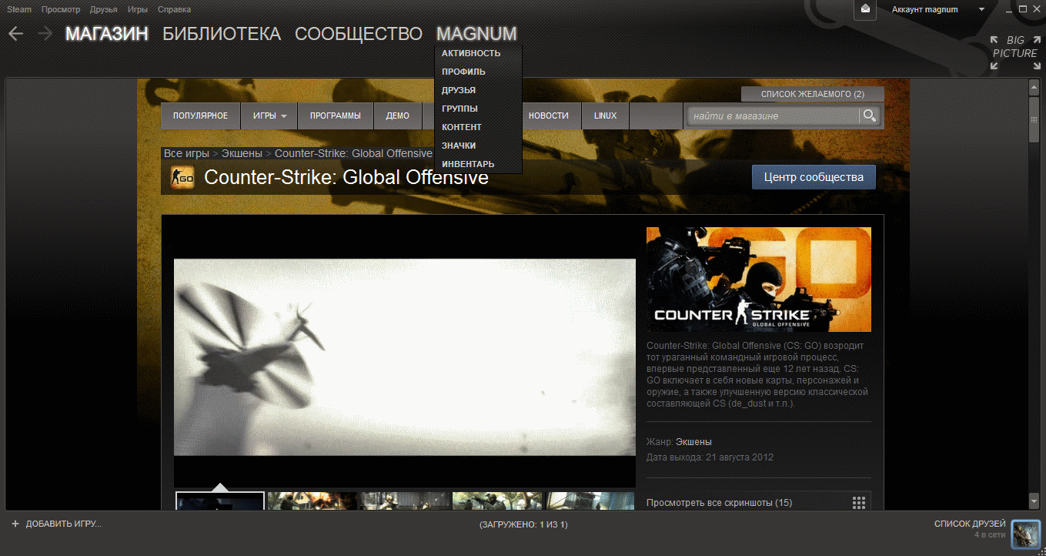Click the page scrollbar up arrow

pyautogui.click(x=1034, y=86)
